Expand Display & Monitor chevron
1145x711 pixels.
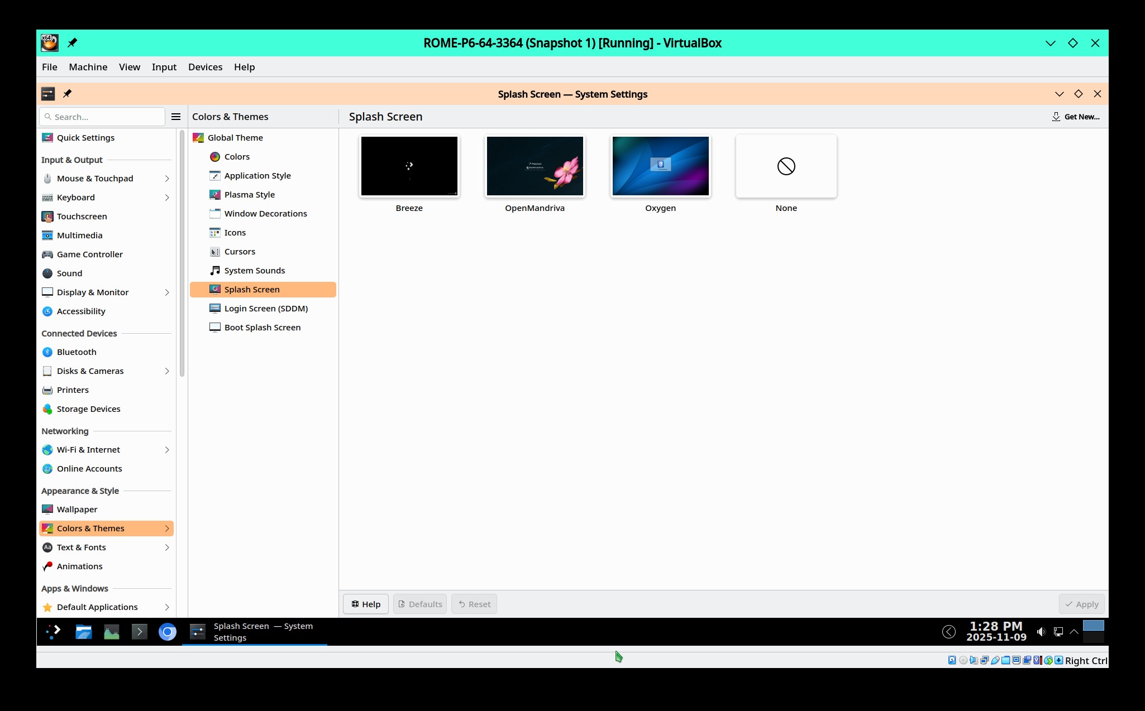point(166,292)
